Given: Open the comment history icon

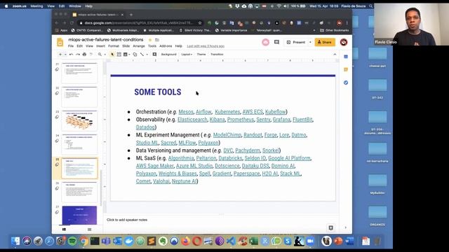Looking at the screenshot, I should click(276, 42).
